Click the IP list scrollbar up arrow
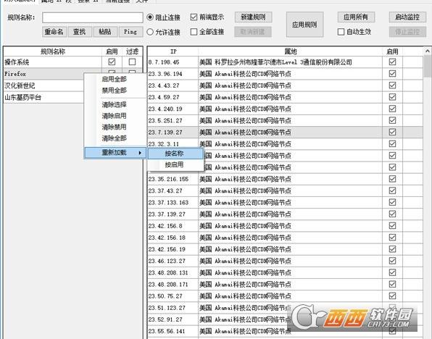432x339 pixels. [x=428, y=51]
